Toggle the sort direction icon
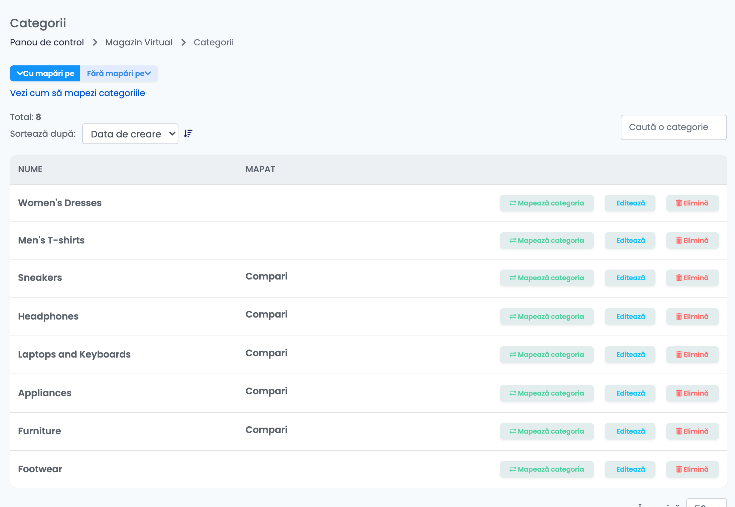The height and width of the screenshot is (507, 735). tap(188, 134)
